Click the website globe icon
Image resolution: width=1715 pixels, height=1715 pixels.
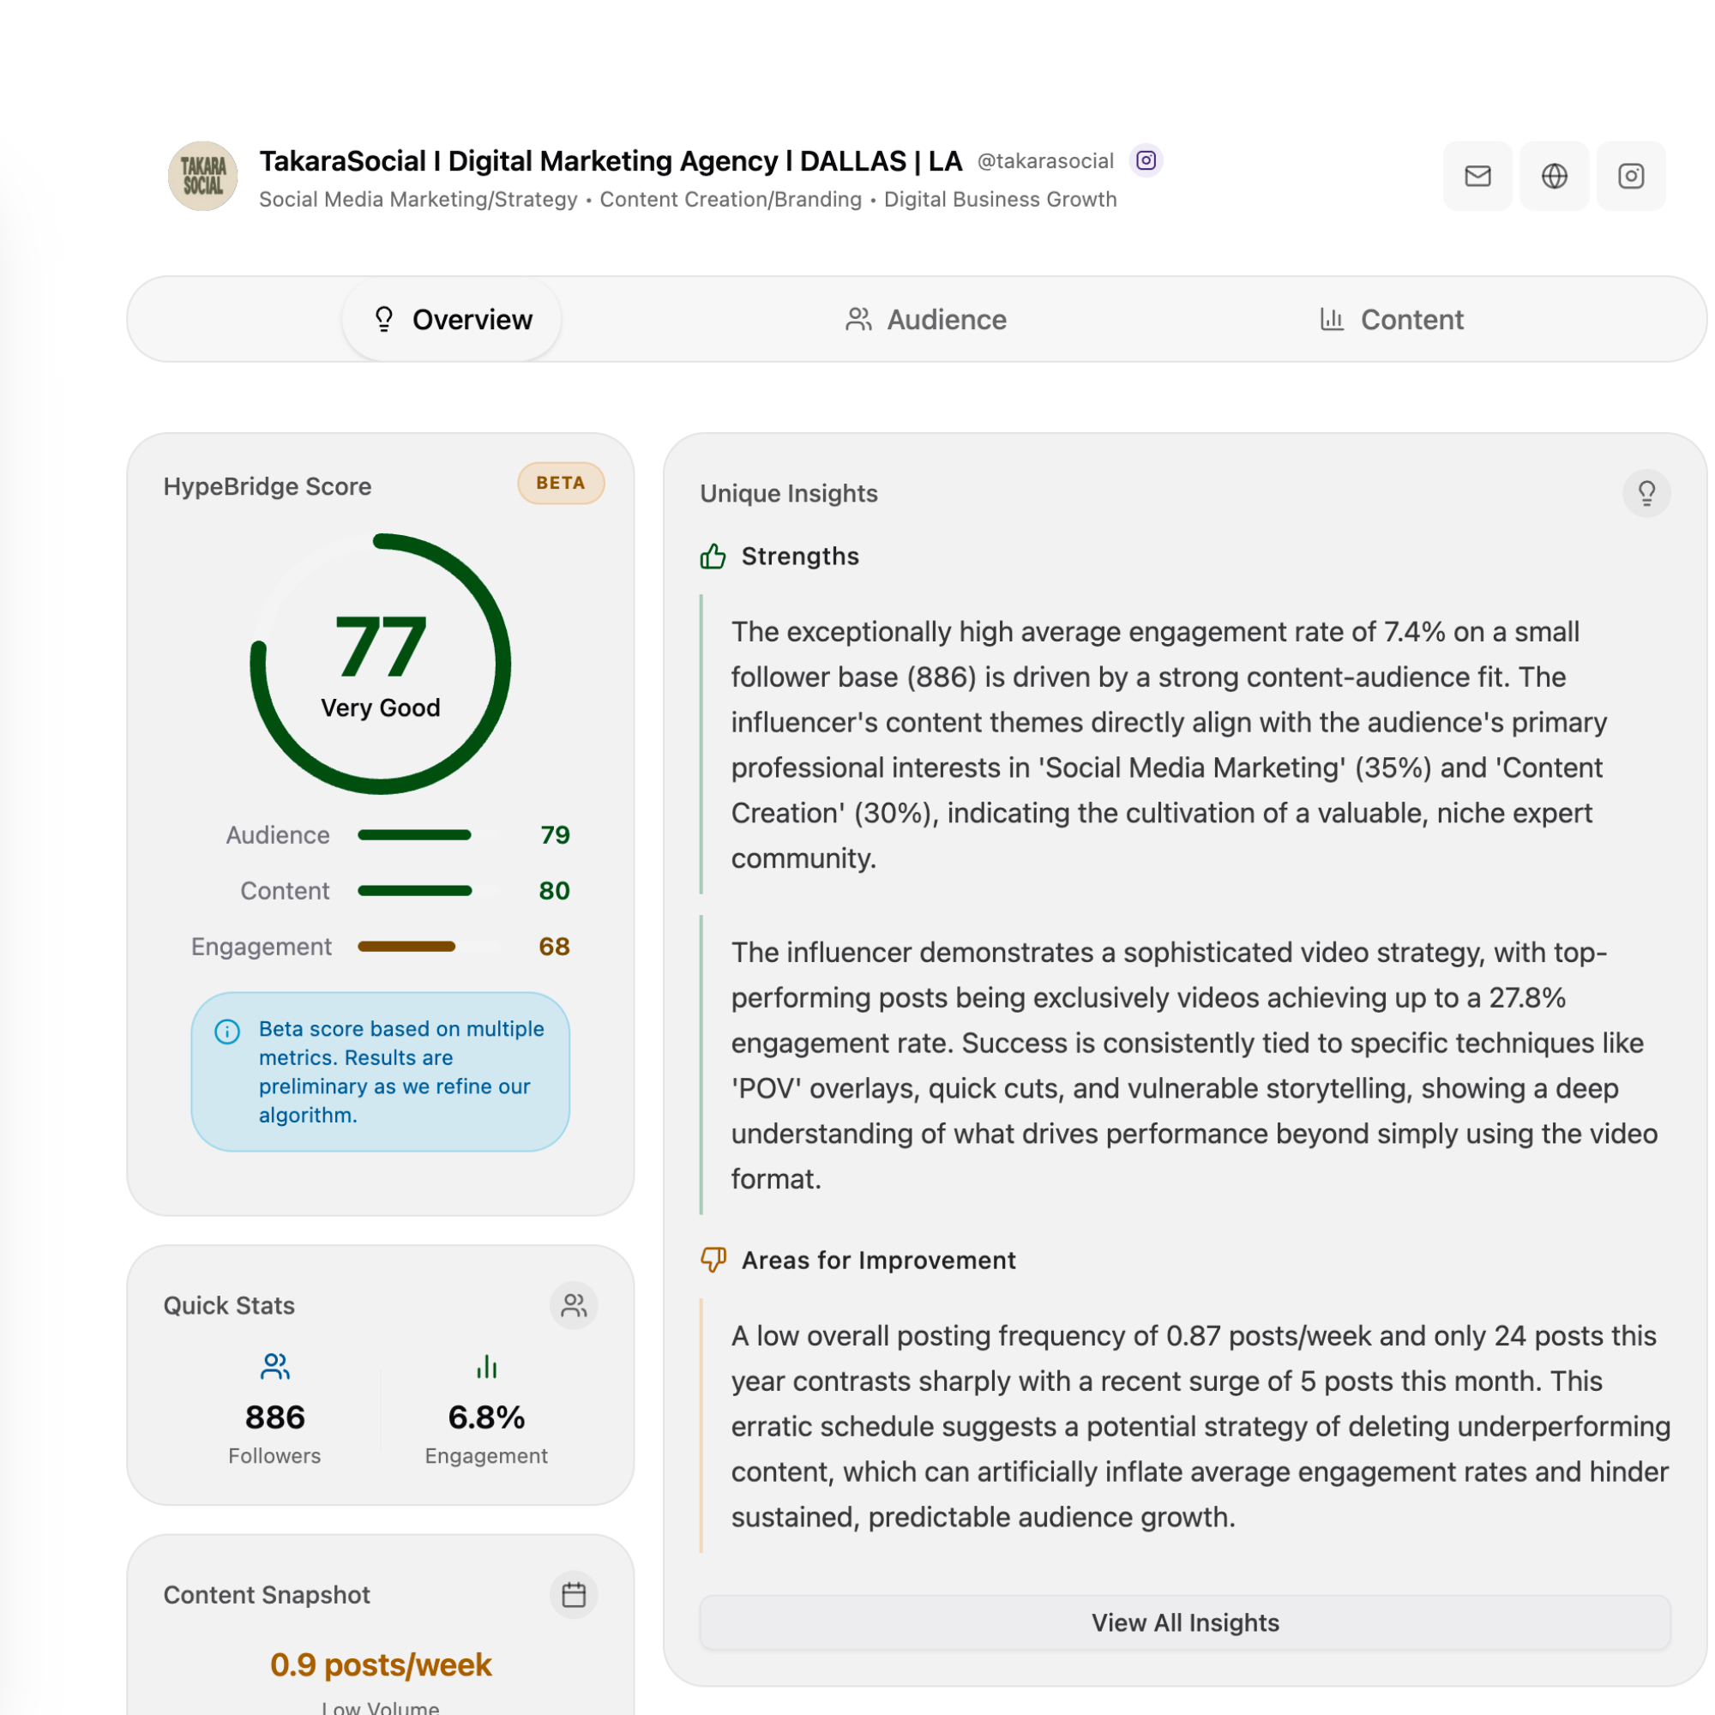tap(1554, 176)
